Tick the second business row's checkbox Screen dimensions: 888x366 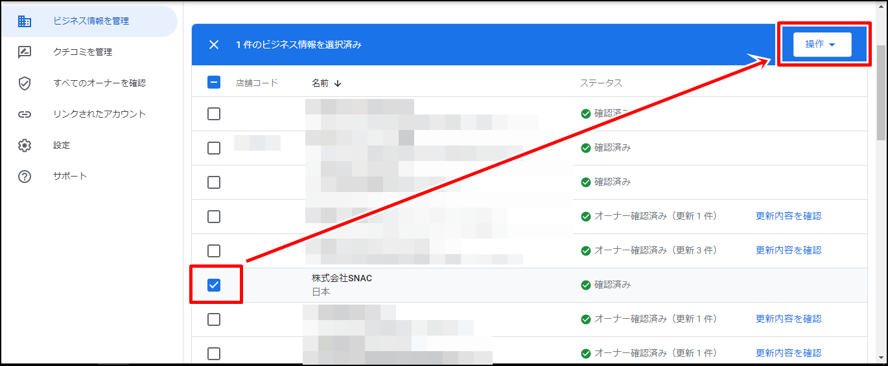[x=214, y=148]
